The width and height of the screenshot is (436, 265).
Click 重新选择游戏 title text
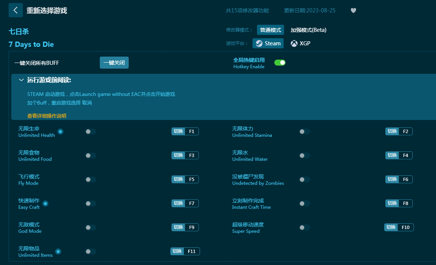(47, 10)
